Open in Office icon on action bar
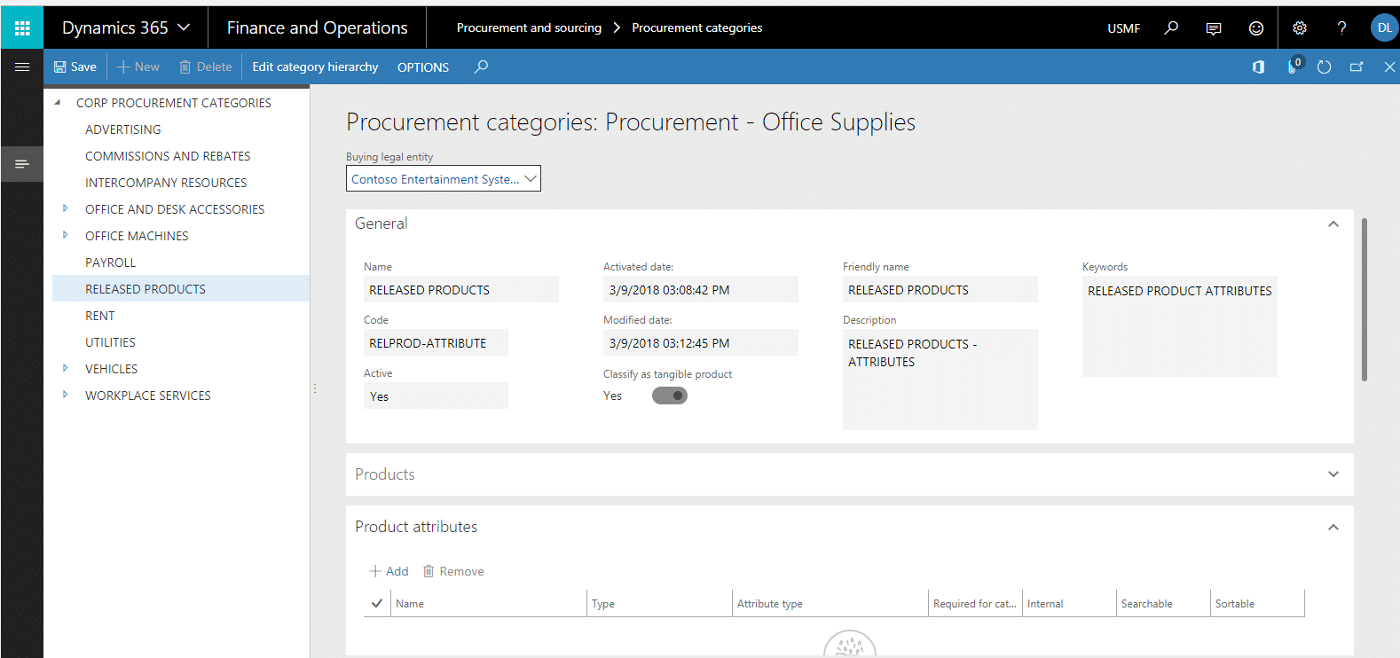 [1258, 67]
